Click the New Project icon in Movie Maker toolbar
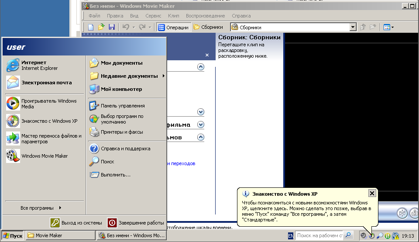The height and width of the screenshot is (242, 419). (91, 27)
